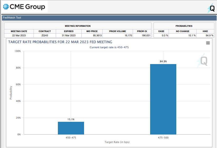Image resolution: width=217 pixels, height=148 pixels.
Task: Click the MEETING DATE column header
Action: tap(19, 31)
